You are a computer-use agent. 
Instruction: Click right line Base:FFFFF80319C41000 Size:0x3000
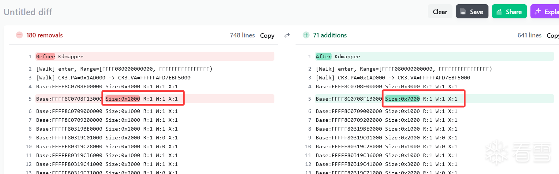(386, 164)
